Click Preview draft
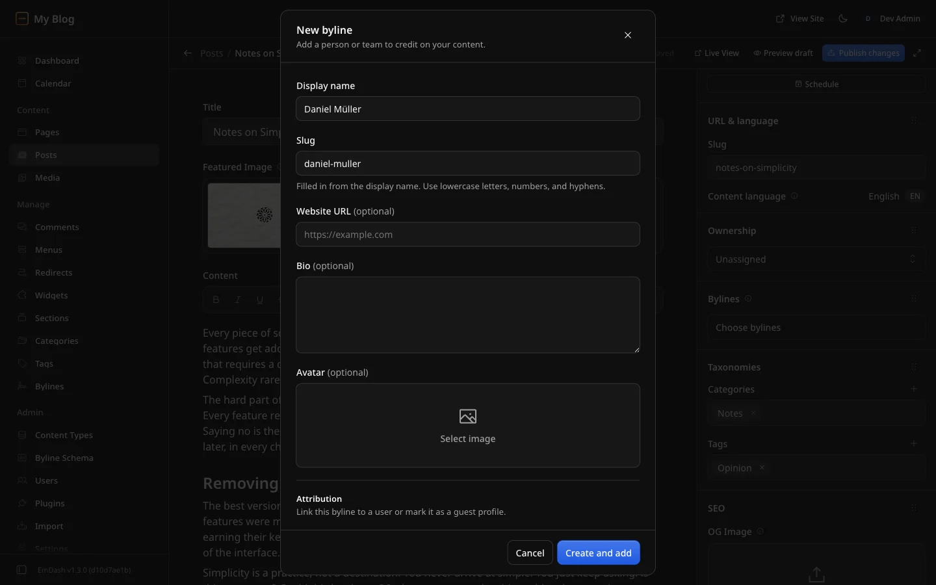Screen dimensions: 936x585 click(783, 53)
